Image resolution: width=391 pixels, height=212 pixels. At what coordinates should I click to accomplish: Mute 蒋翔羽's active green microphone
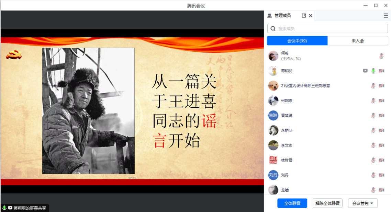point(373,71)
